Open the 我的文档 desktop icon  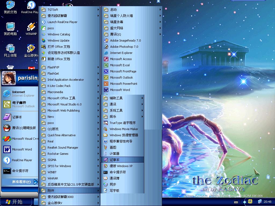(10, 7)
